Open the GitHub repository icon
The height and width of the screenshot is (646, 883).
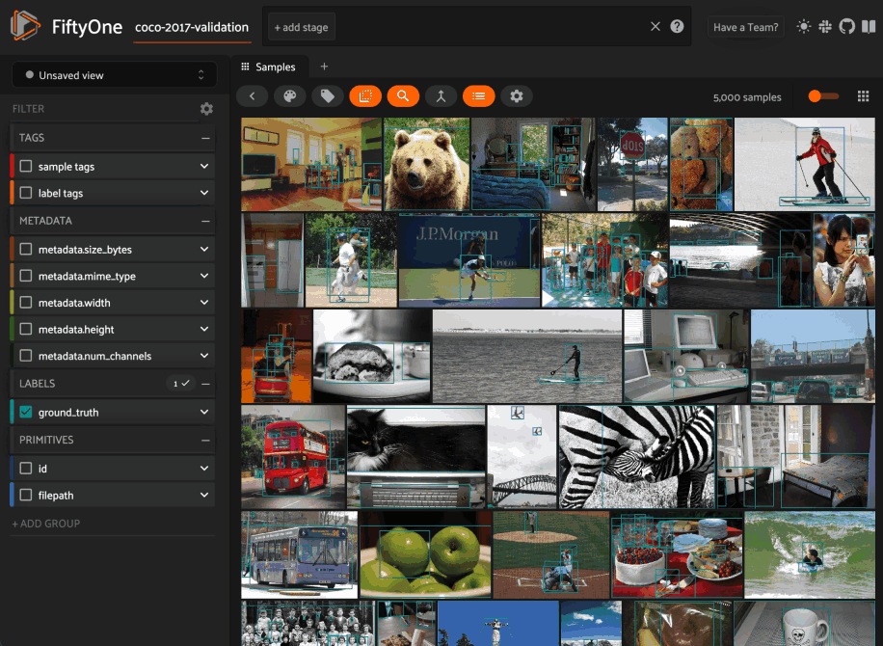tap(846, 26)
